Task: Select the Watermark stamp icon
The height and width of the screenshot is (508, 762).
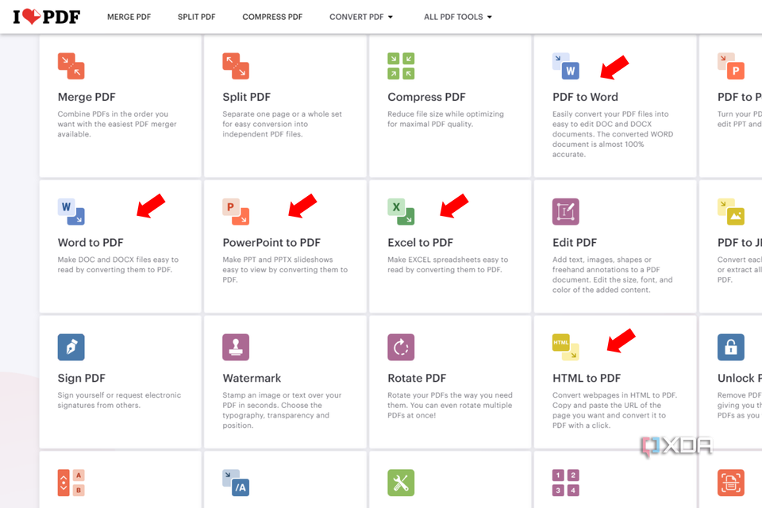Action: pos(236,347)
